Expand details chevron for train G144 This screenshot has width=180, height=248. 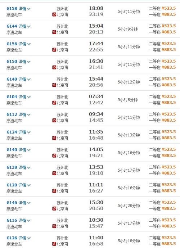[x=29, y=27]
